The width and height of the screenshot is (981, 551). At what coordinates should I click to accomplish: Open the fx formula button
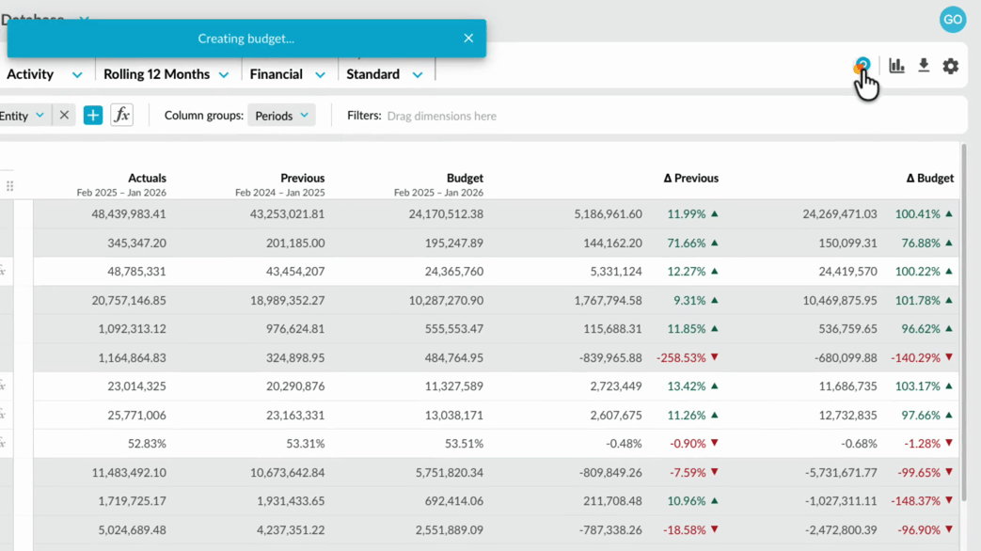(x=122, y=115)
